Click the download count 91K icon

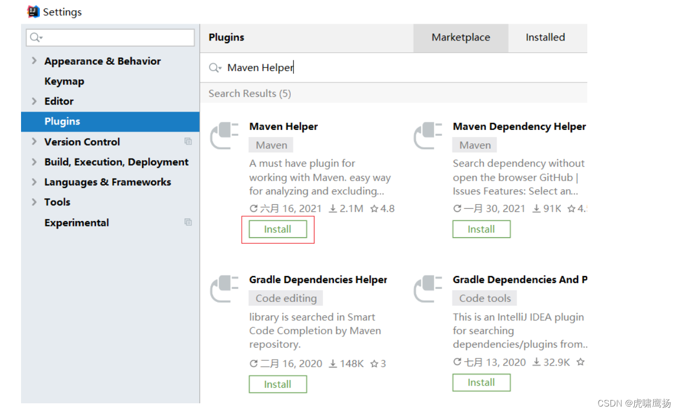(537, 209)
